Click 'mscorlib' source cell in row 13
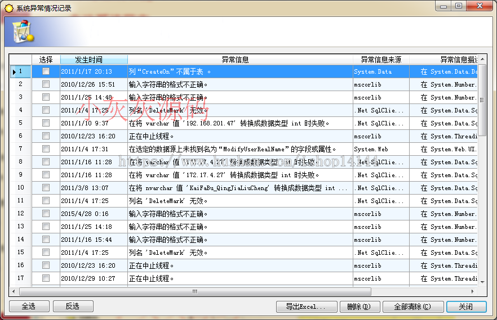This screenshot has height=320, width=497. [381, 227]
